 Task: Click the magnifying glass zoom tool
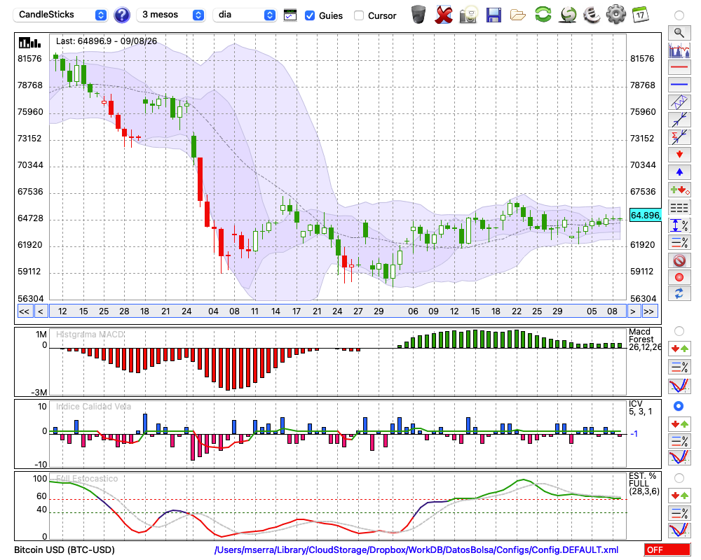[679, 33]
